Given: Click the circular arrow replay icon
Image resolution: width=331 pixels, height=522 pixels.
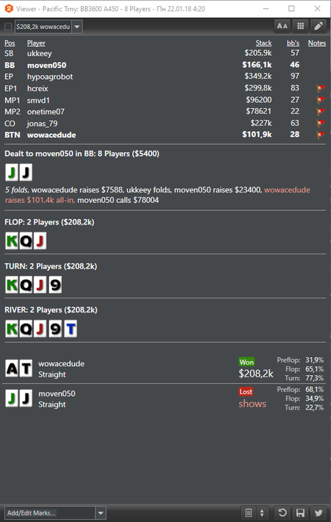Looking at the screenshot, I should pyautogui.click(x=283, y=513).
